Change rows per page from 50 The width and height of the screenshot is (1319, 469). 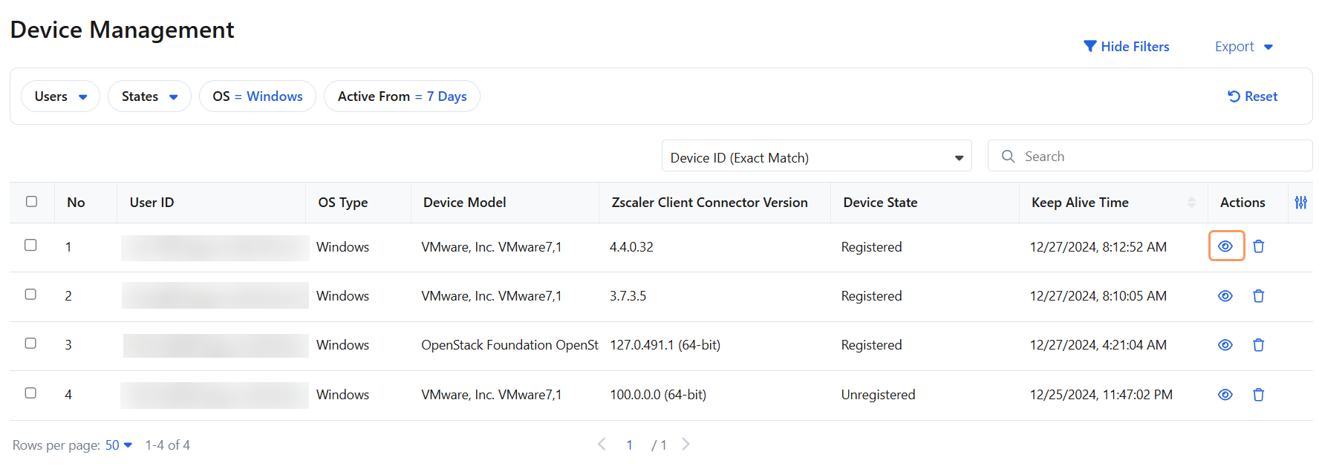[118, 445]
